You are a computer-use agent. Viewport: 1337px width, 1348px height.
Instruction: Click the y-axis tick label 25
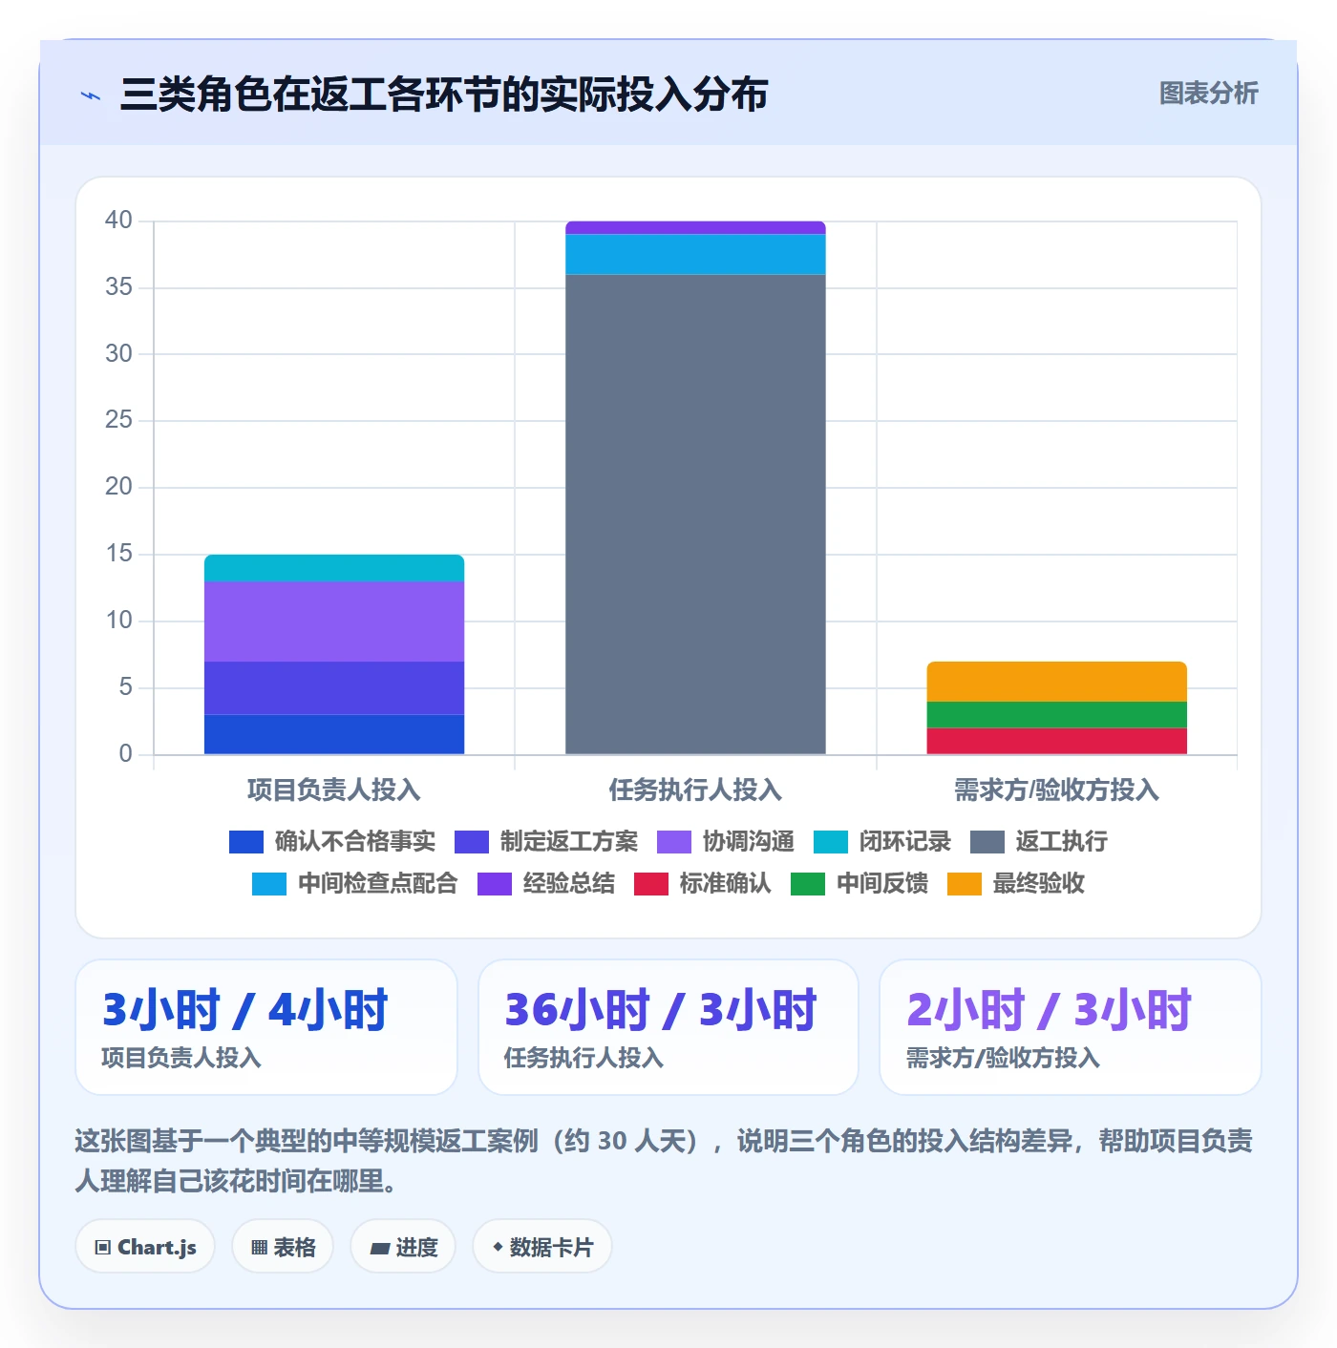[118, 420]
